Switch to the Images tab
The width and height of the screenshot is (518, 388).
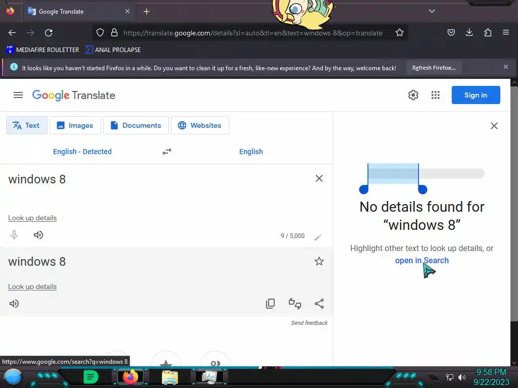click(75, 125)
